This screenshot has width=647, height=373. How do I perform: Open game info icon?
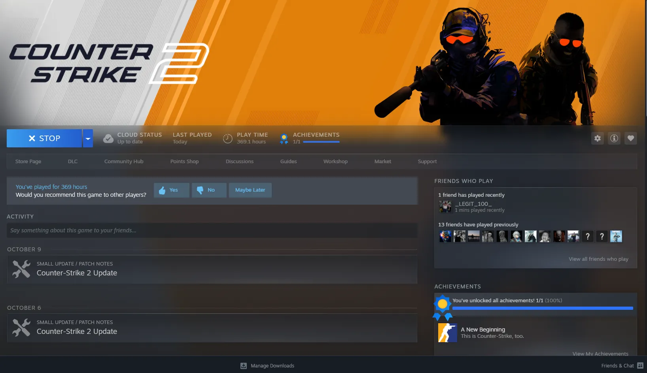[x=614, y=138]
